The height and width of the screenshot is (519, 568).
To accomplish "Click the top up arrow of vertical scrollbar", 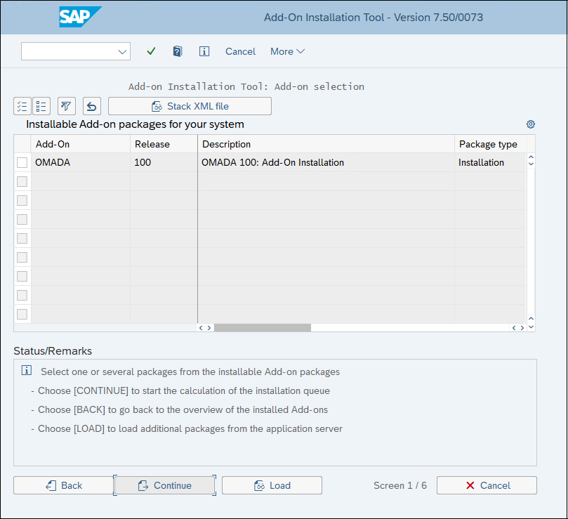I will (531, 157).
